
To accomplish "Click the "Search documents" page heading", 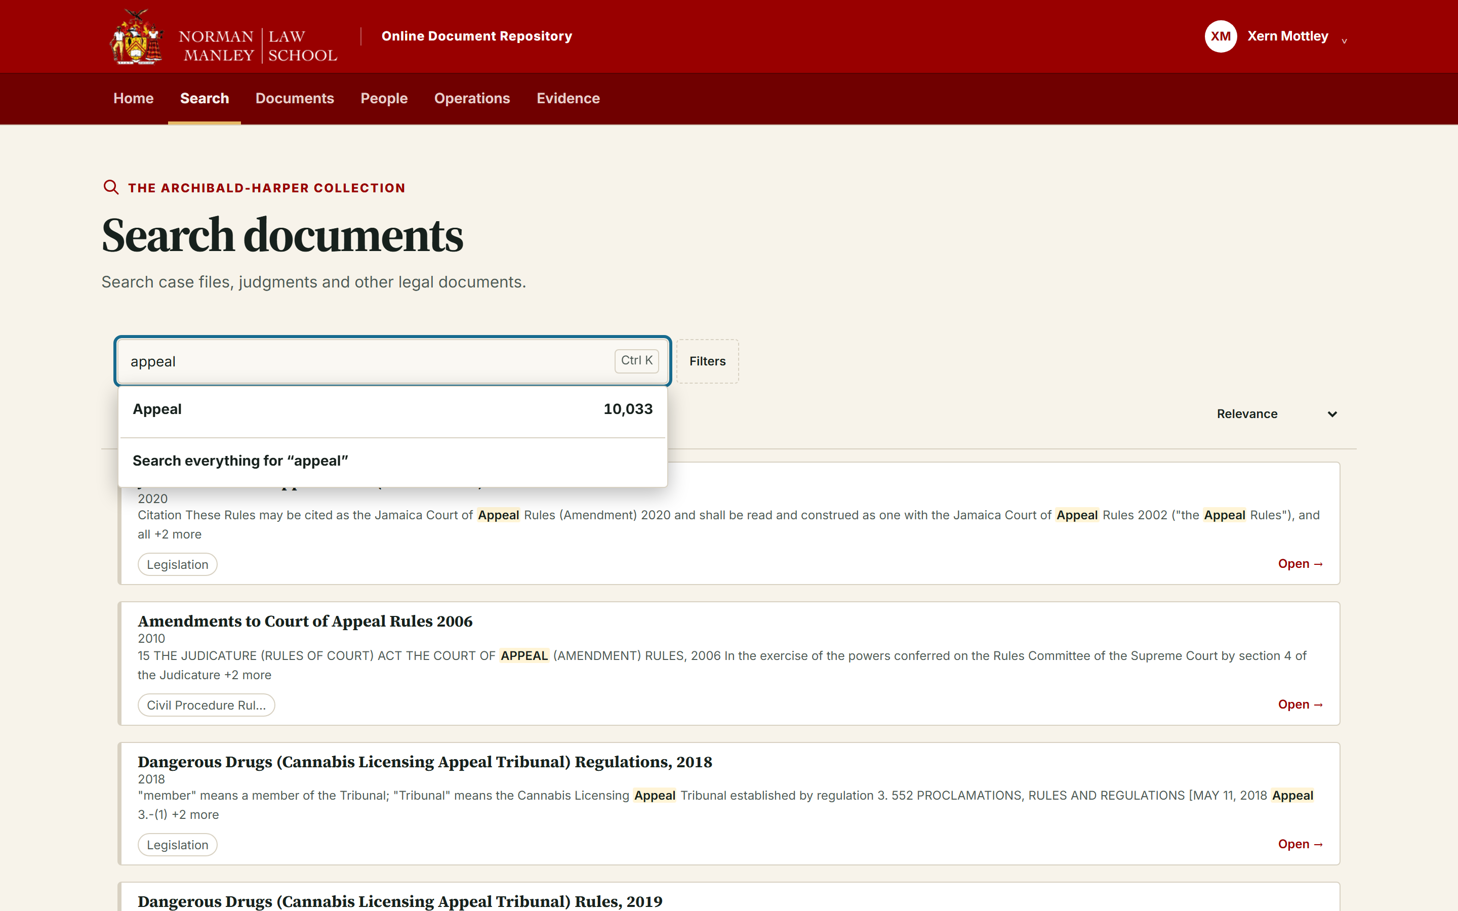I will coord(282,235).
